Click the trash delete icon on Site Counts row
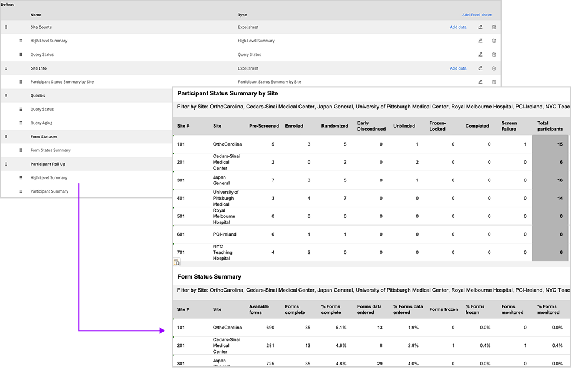This screenshot has width=571, height=370. click(x=494, y=27)
